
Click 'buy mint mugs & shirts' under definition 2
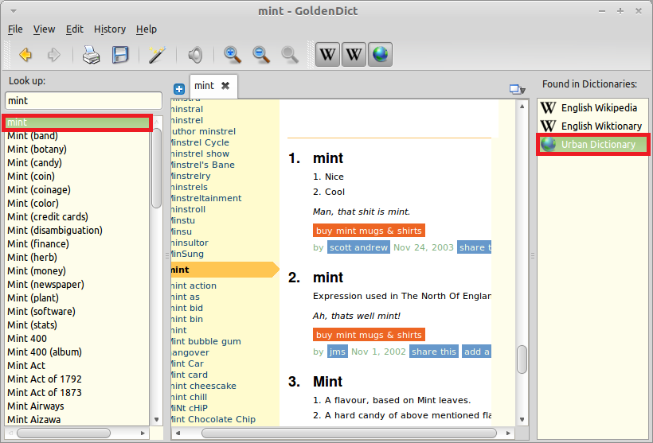(x=369, y=335)
